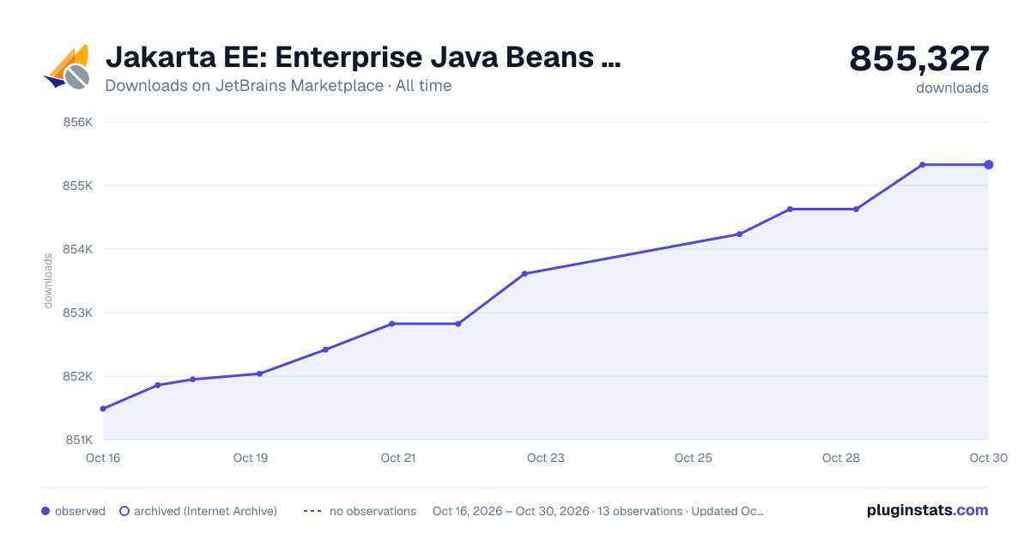1030x541 pixels.
Task: Click the 855K y-axis label
Action: (x=77, y=185)
